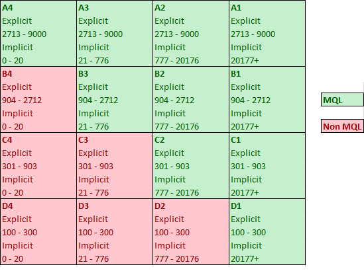Click the 2713 - 9000 text in A4
Screen dimensions: 364x271
[25, 34]
